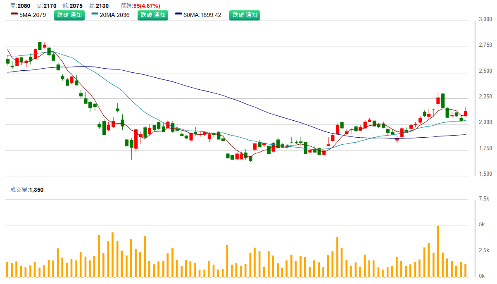
Task: Select the 60MA:1899.42 legend label
Action: [x=202, y=15]
